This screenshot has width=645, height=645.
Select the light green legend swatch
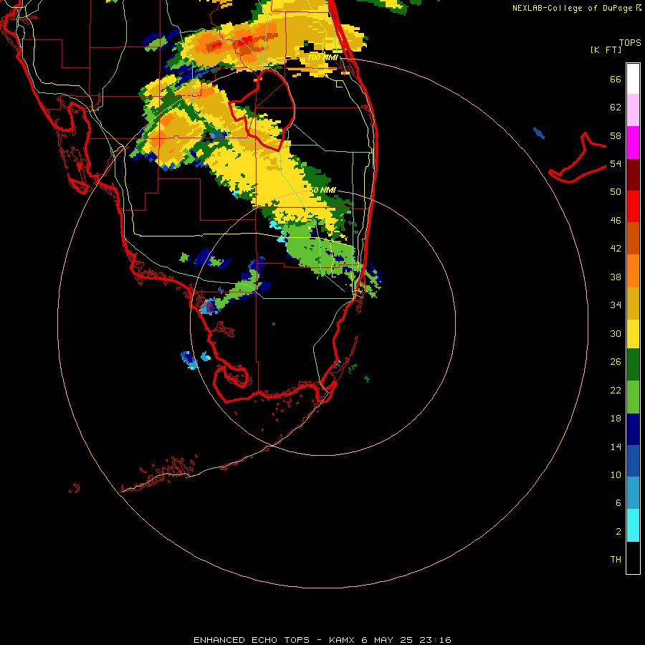point(633,397)
